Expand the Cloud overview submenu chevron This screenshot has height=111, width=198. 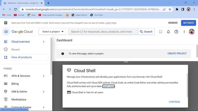click(44, 42)
